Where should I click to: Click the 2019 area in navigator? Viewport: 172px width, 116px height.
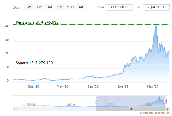pyautogui.click(x=71, y=104)
